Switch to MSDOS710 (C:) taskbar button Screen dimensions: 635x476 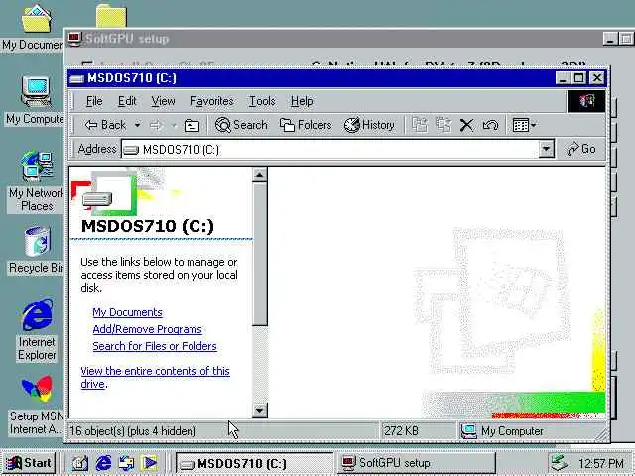(255, 463)
